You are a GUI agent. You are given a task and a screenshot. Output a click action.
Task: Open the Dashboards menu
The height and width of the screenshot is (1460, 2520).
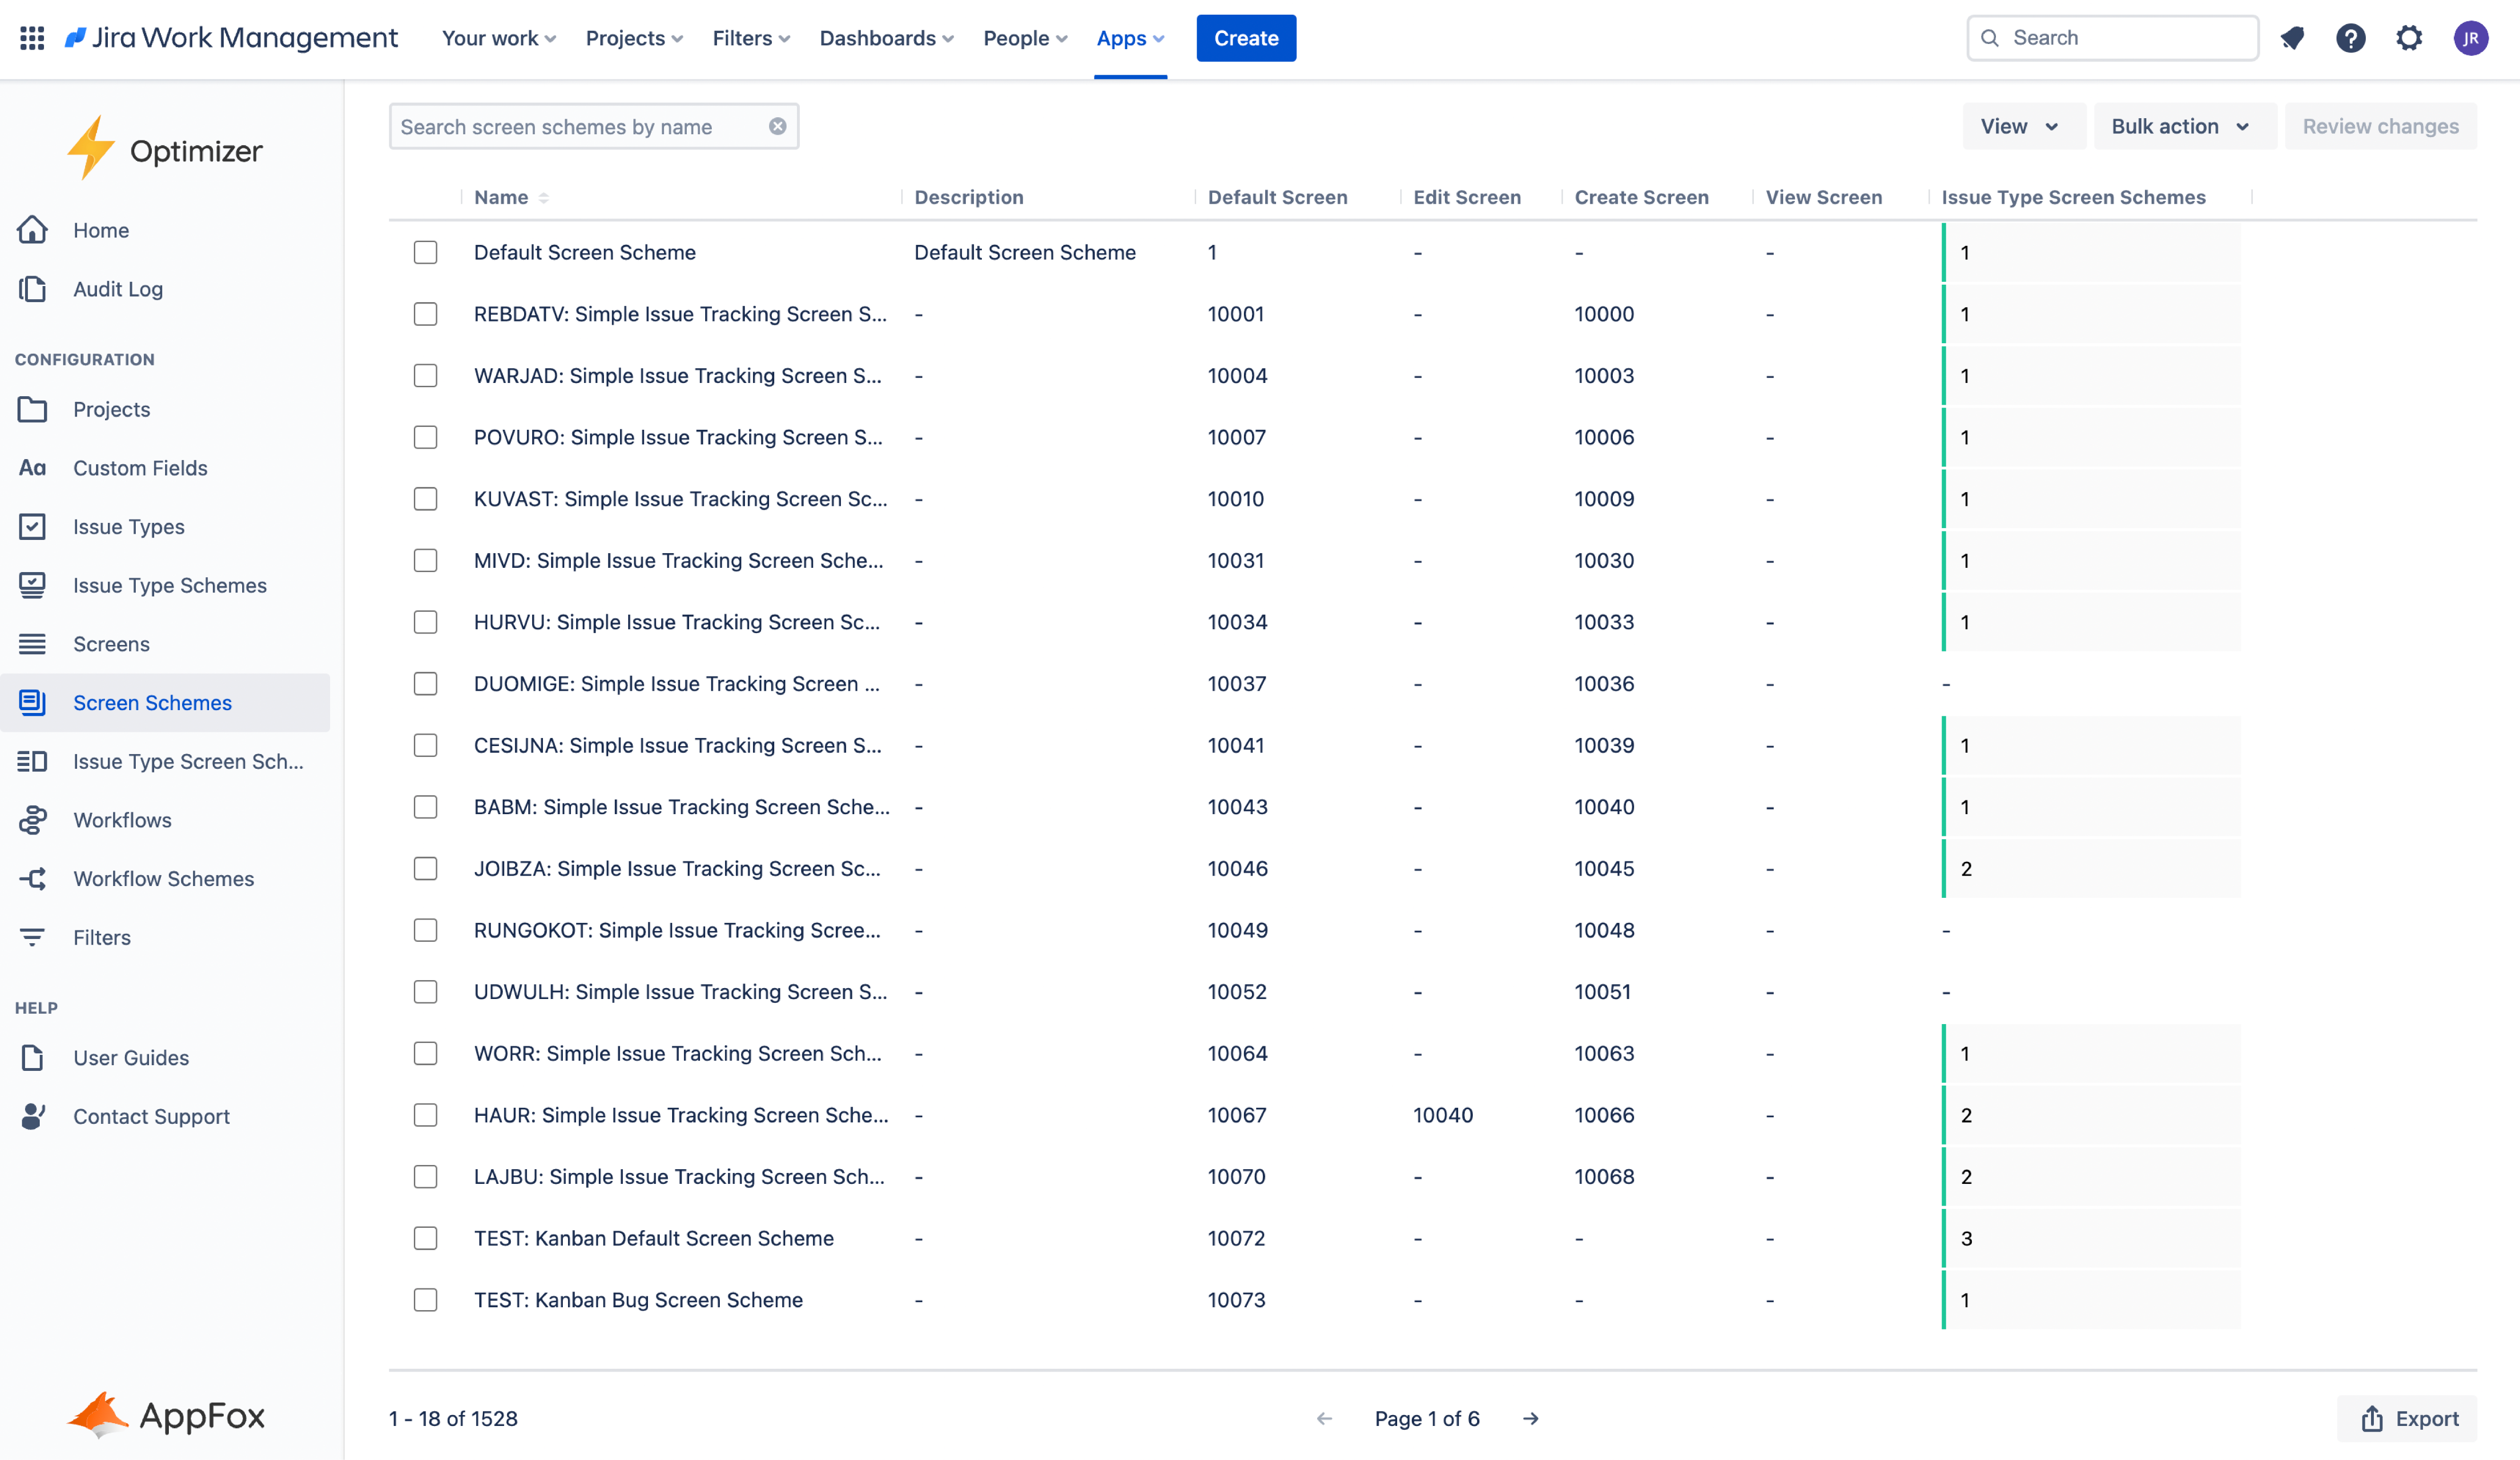[x=886, y=38]
